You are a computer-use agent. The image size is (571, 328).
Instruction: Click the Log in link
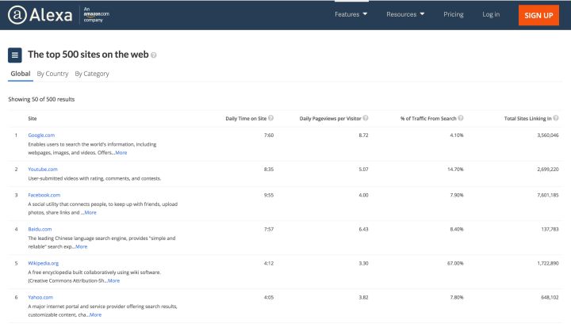point(491,14)
